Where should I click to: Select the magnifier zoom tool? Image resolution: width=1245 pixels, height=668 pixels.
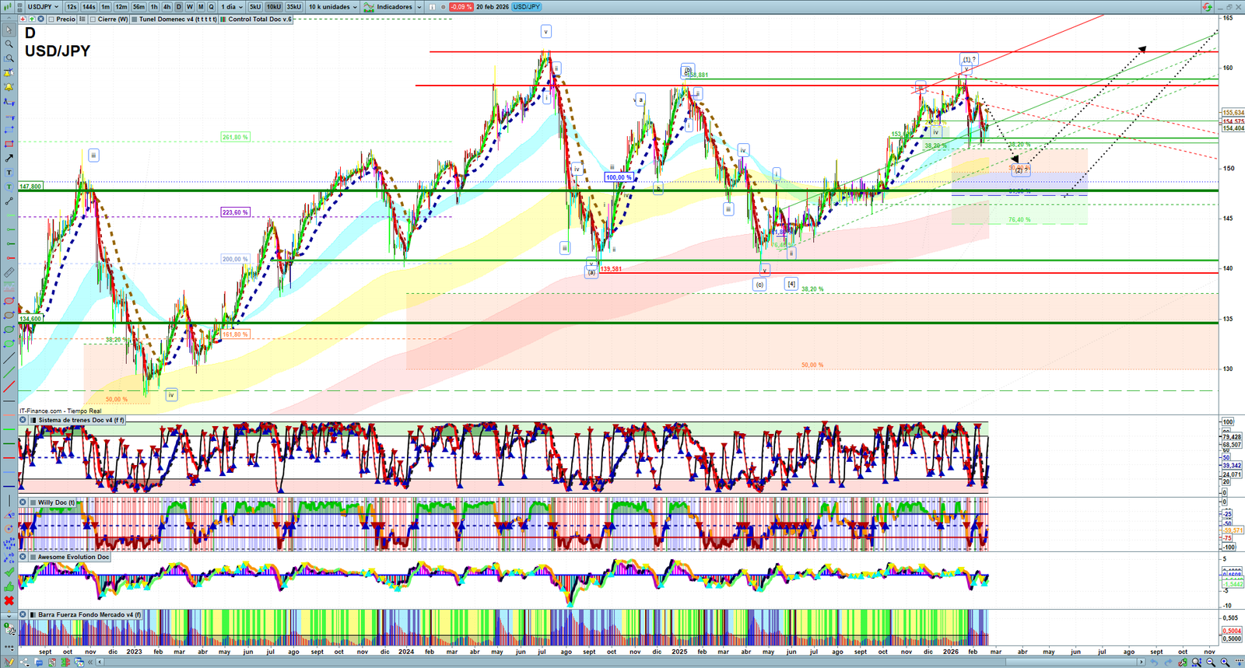pos(9,44)
